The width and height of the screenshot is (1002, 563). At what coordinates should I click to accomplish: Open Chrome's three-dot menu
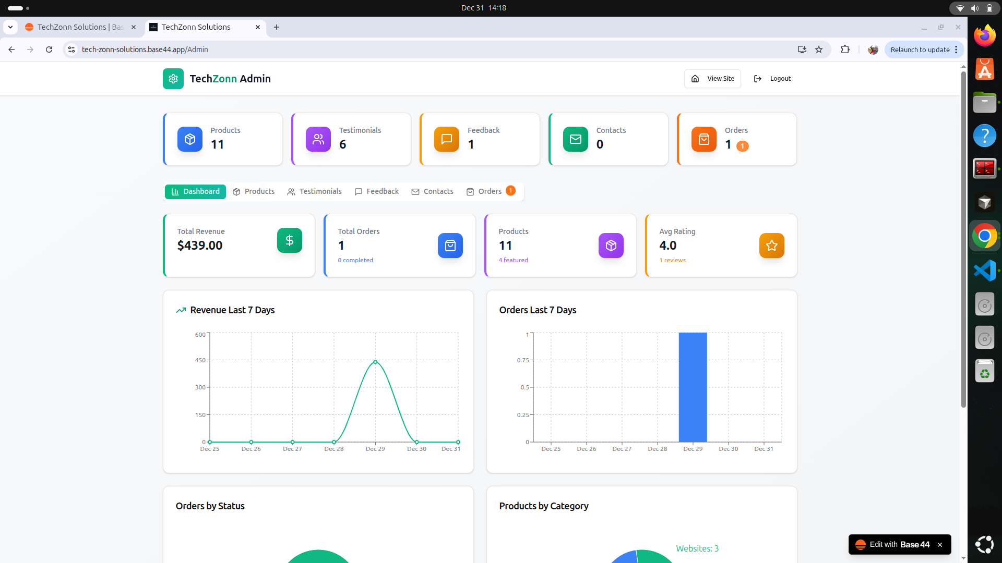pyautogui.click(x=956, y=50)
